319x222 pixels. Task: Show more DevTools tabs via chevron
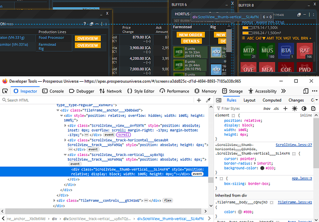coord(283,91)
